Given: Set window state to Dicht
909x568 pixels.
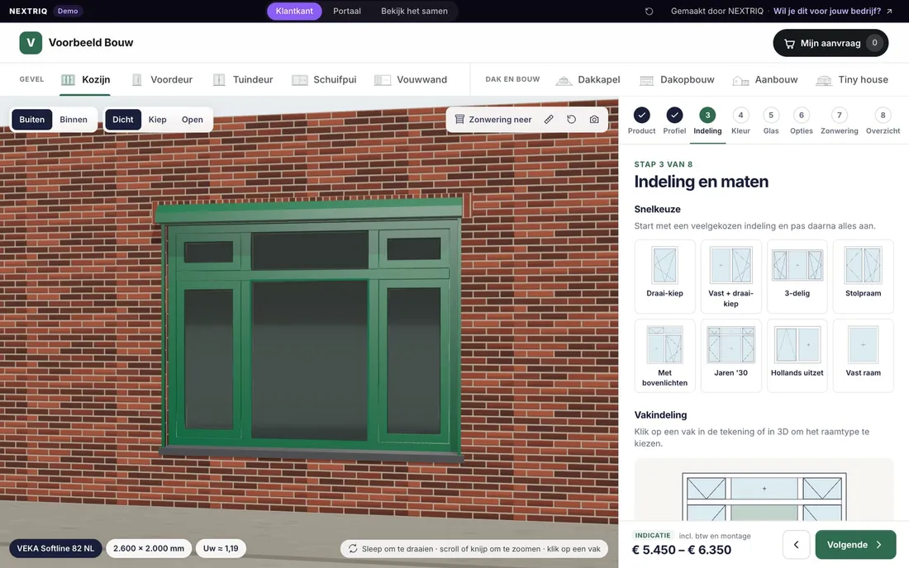Looking at the screenshot, I should (123, 120).
